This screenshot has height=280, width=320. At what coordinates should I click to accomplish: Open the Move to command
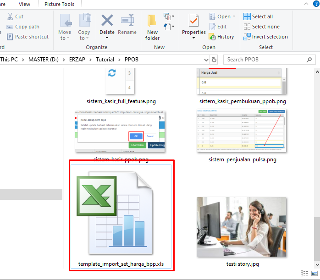[65, 27]
